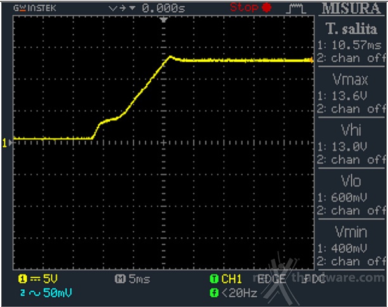The height and width of the screenshot is (307, 388).
Task: Click the horizontal position 0.000s readout
Action: 164,8
